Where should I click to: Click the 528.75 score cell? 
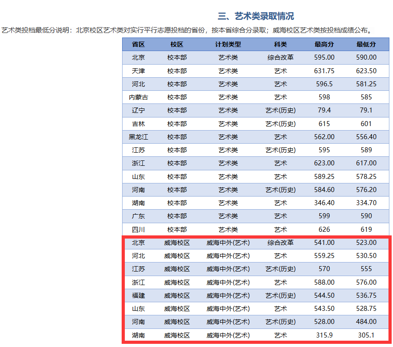366,309
